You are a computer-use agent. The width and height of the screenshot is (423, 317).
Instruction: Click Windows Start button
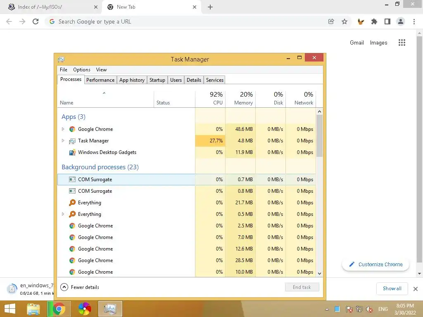[x=10, y=309]
